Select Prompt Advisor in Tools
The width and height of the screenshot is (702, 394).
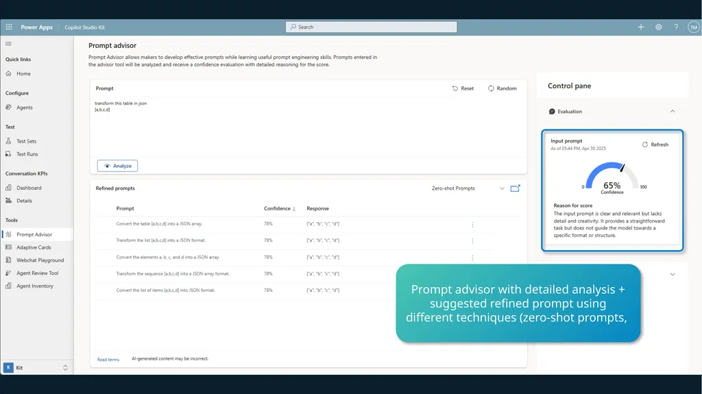click(x=34, y=234)
